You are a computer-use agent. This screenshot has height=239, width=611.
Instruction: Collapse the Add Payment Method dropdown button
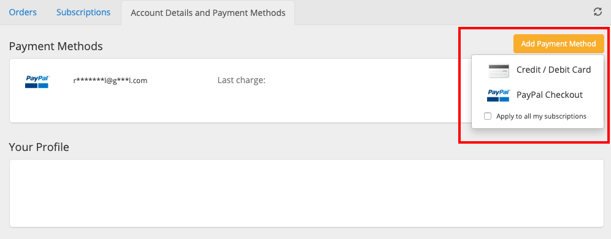pos(558,43)
